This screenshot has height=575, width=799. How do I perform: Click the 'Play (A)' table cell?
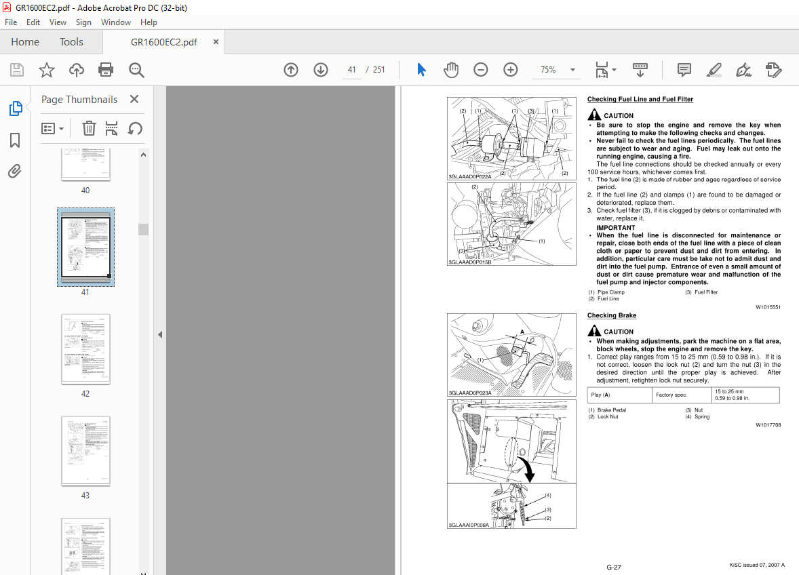[620, 395]
